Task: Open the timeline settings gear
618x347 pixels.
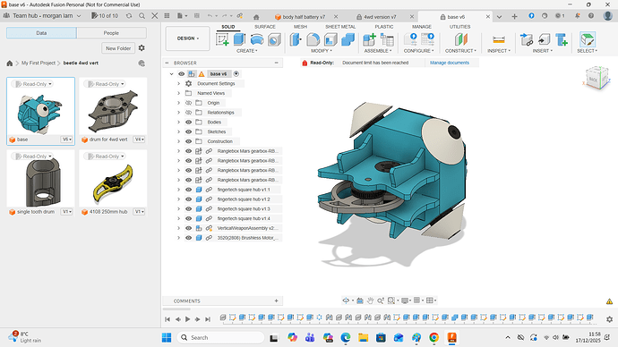Action: click(609, 319)
